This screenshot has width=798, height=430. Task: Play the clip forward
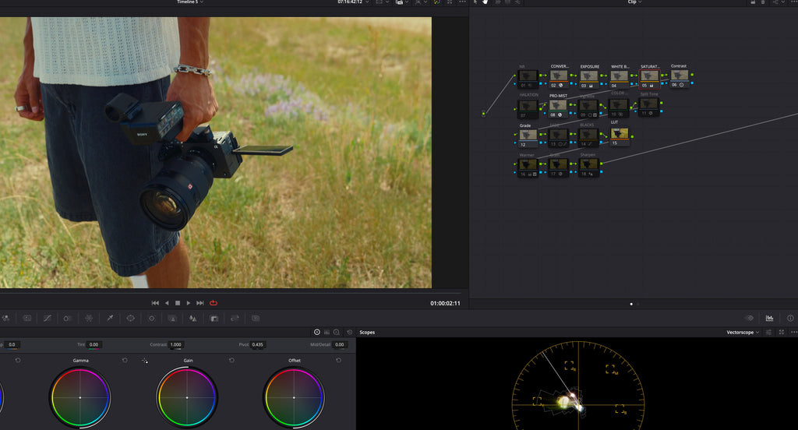pos(189,303)
